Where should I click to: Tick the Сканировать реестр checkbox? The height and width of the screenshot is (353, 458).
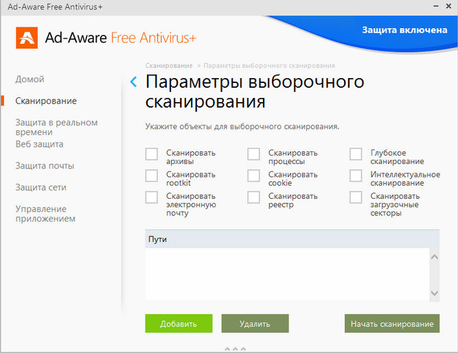point(253,197)
